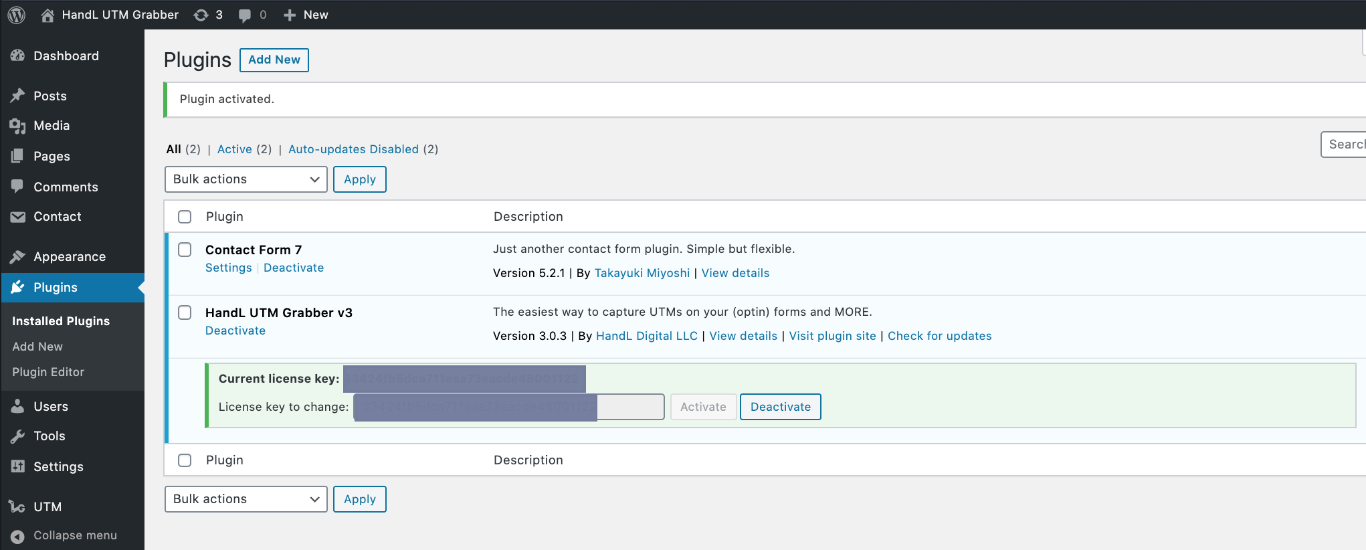Open the New content menu in admin bar
Viewport: 1366px width, 550px height.
click(x=306, y=15)
